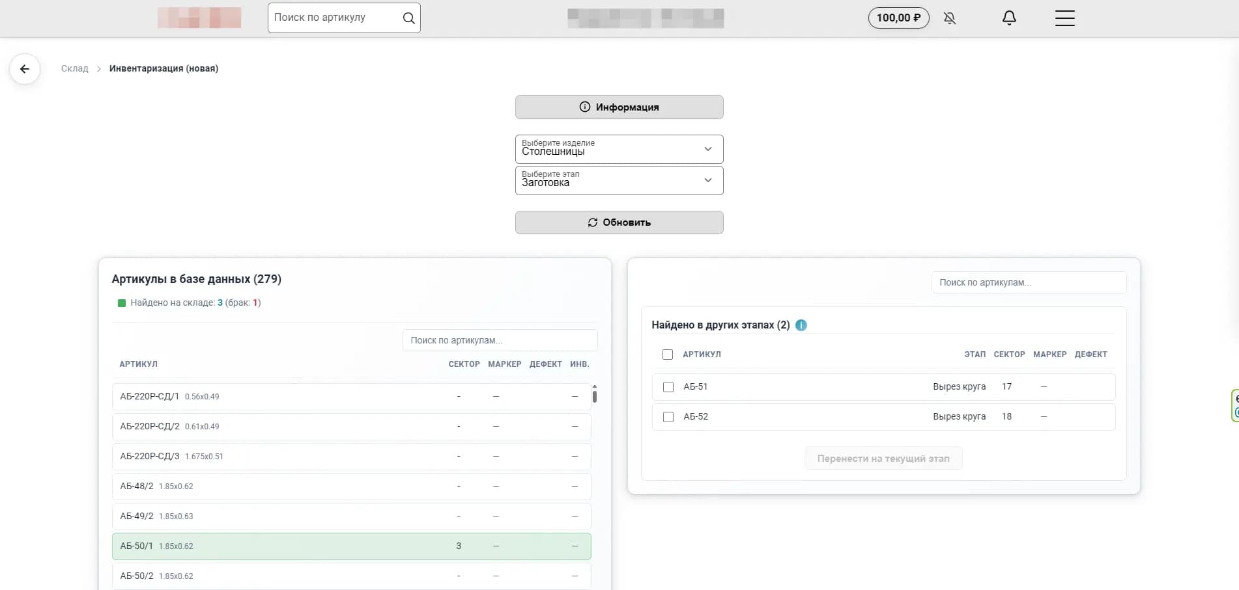Click the search magnifier icon
The height and width of the screenshot is (590, 1239).
point(408,18)
